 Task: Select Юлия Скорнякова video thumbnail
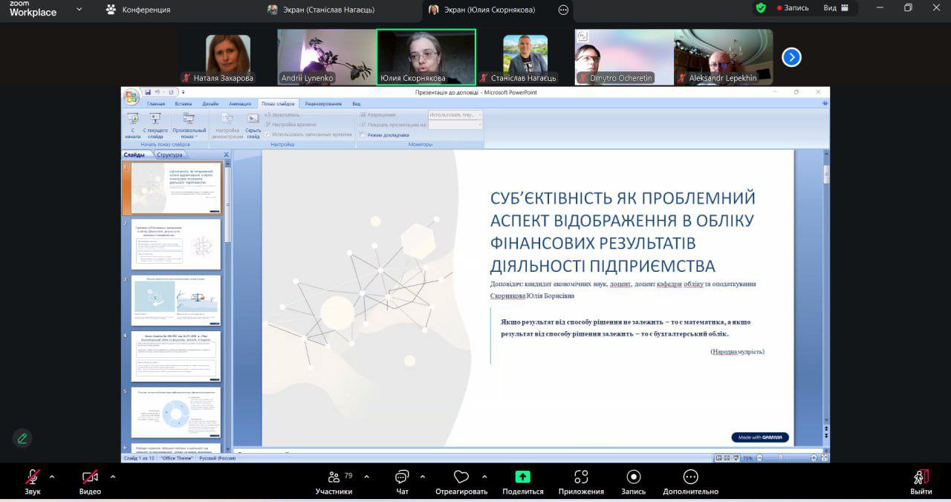[x=426, y=56]
